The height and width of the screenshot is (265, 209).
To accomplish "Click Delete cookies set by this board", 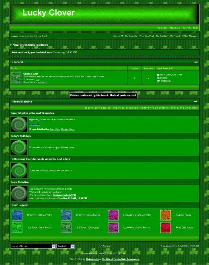I will pos(89,95).
